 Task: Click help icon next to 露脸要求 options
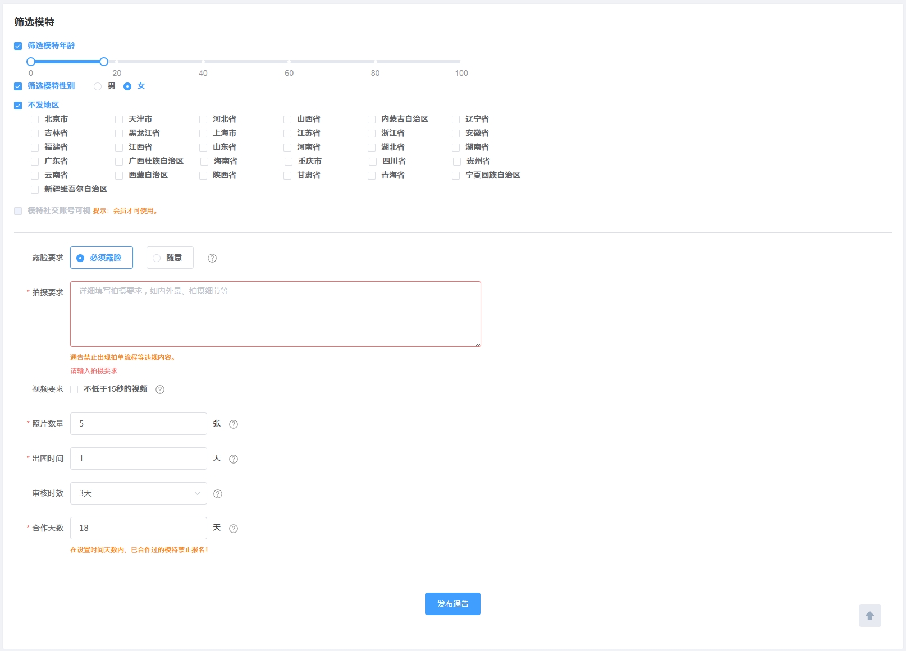[x=212, y=258]
